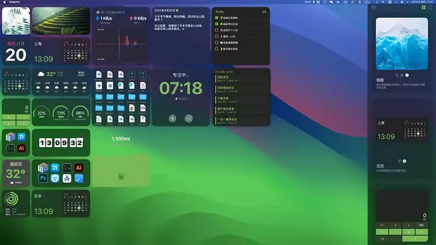Select the green grid icon in widget sidebar

[423, 8]
